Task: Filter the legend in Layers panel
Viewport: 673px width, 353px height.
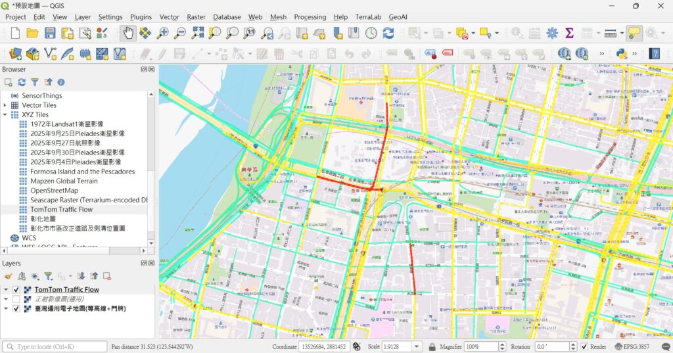Action: tap(48, 276)
